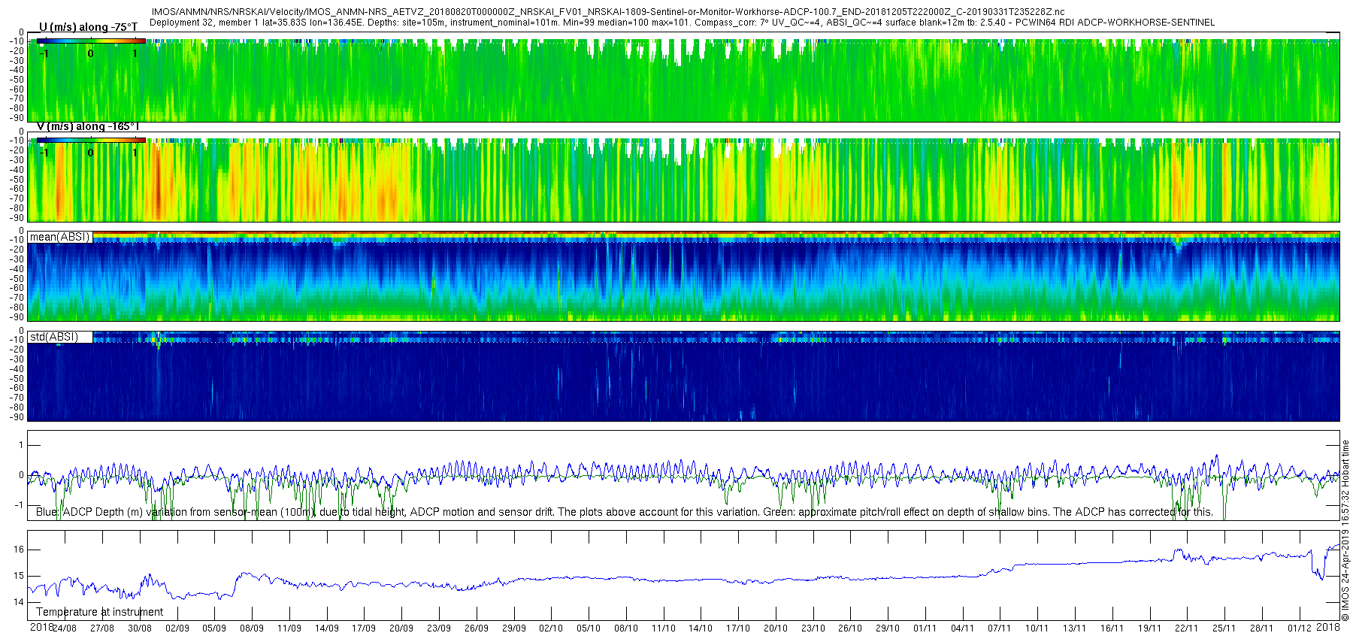Click the '14/10' date tick label
The height and width of the screenshot is (639, 1353).
point(701,628)
